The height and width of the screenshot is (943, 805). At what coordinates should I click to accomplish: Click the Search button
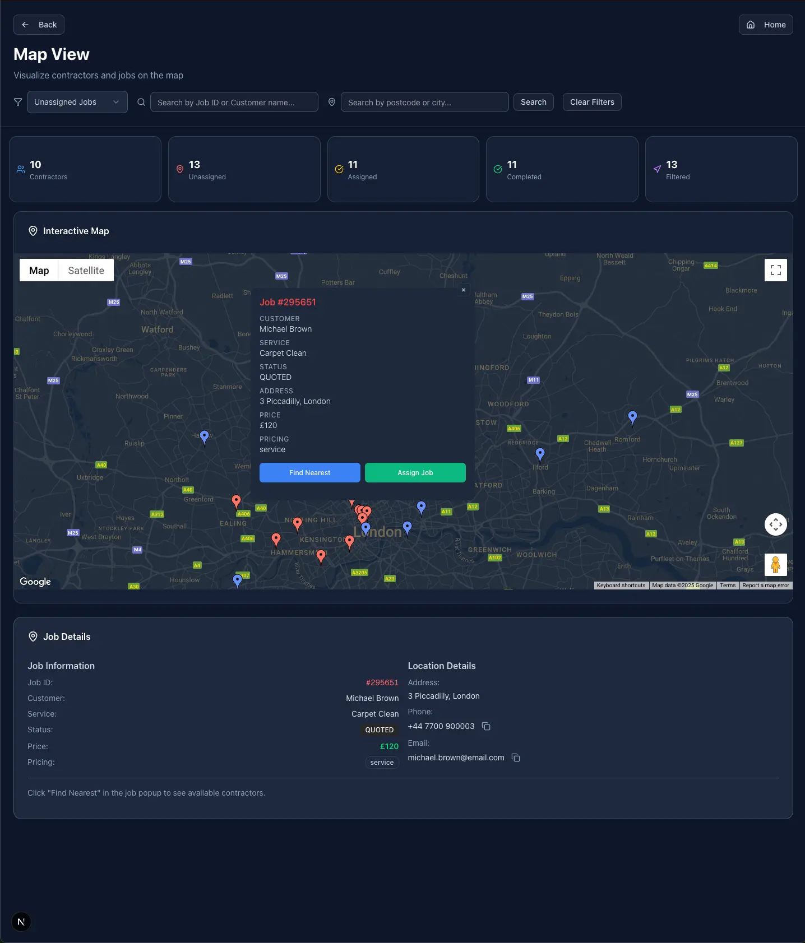[534, 102]
